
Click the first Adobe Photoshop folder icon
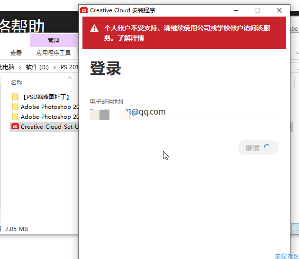pos(15,107)
